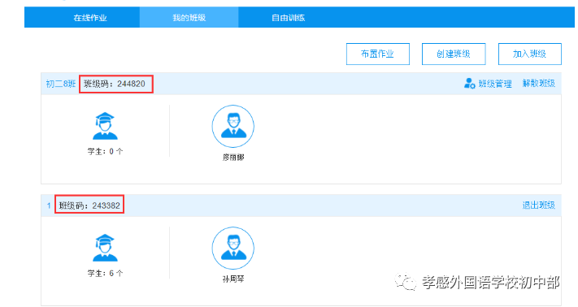Click 退出班级 for class 243382
Viewport: 578px width, 307px height.
[538, 205]
